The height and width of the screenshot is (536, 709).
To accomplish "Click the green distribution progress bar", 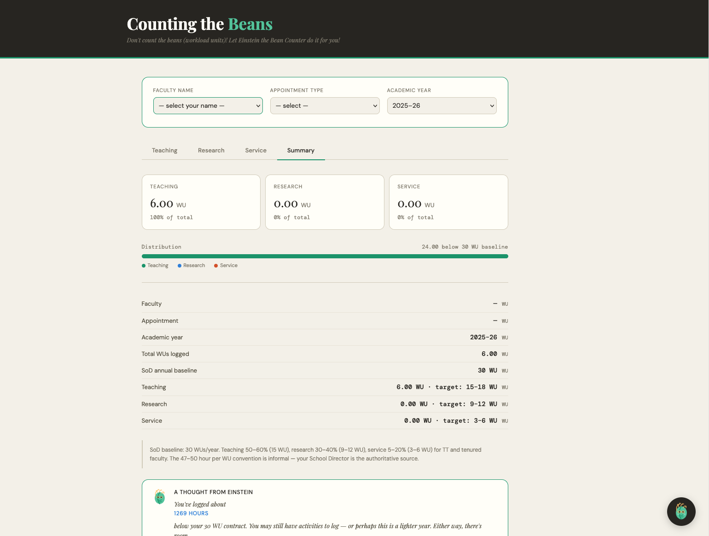I will 325,256.
